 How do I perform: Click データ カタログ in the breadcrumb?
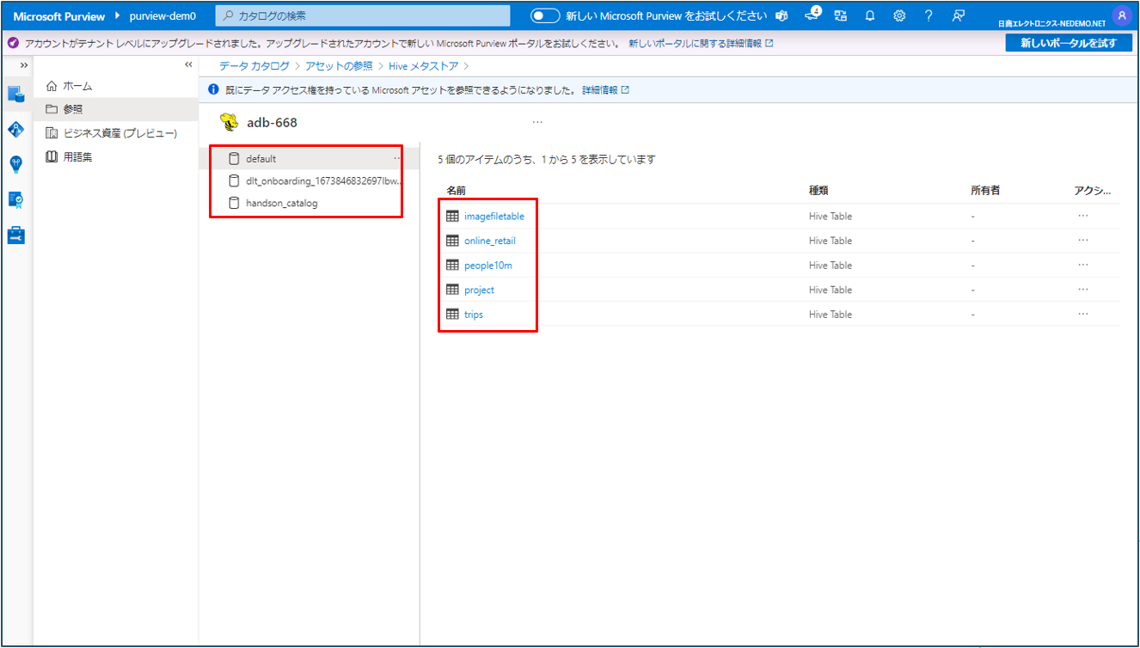(254, 66)
